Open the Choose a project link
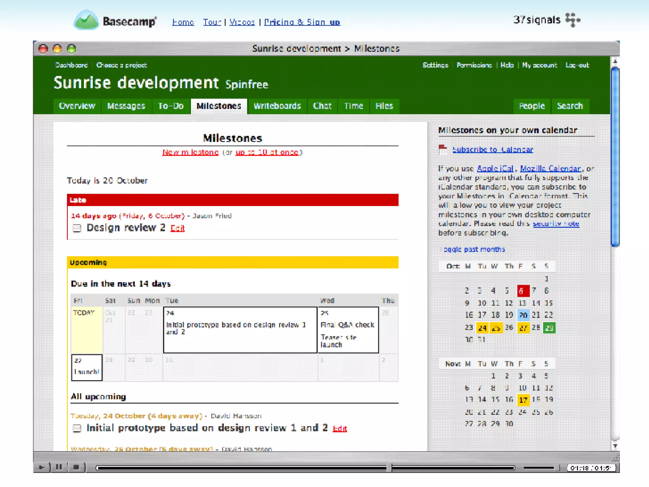This screenshot has width=649, height=487. click(121, 65)
